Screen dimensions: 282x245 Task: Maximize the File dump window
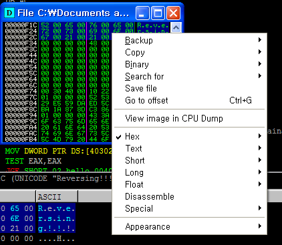tap(158, 13)
